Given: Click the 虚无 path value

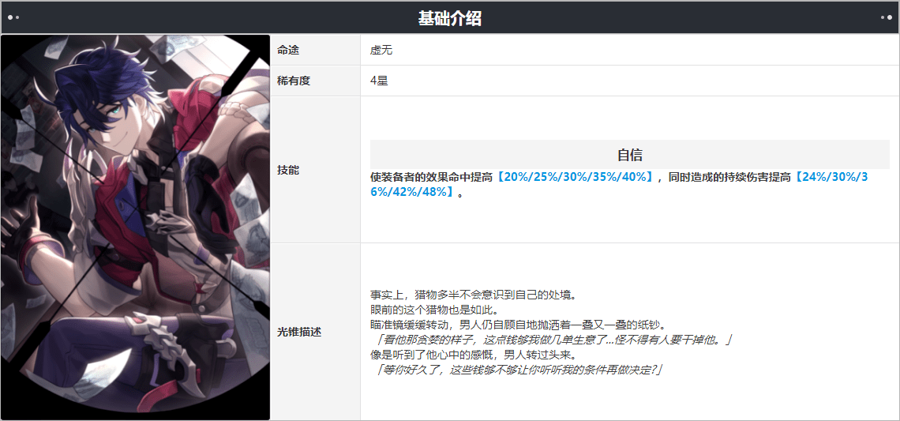Looking at the screenshot, I should (381, 51).
